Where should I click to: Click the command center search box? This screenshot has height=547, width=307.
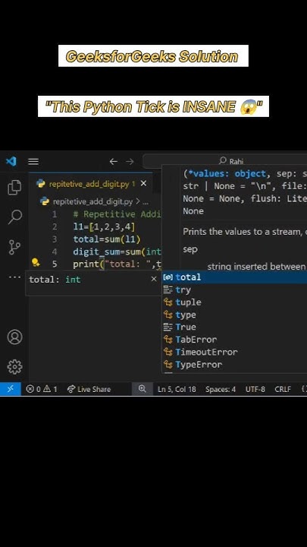pos(225,161)
